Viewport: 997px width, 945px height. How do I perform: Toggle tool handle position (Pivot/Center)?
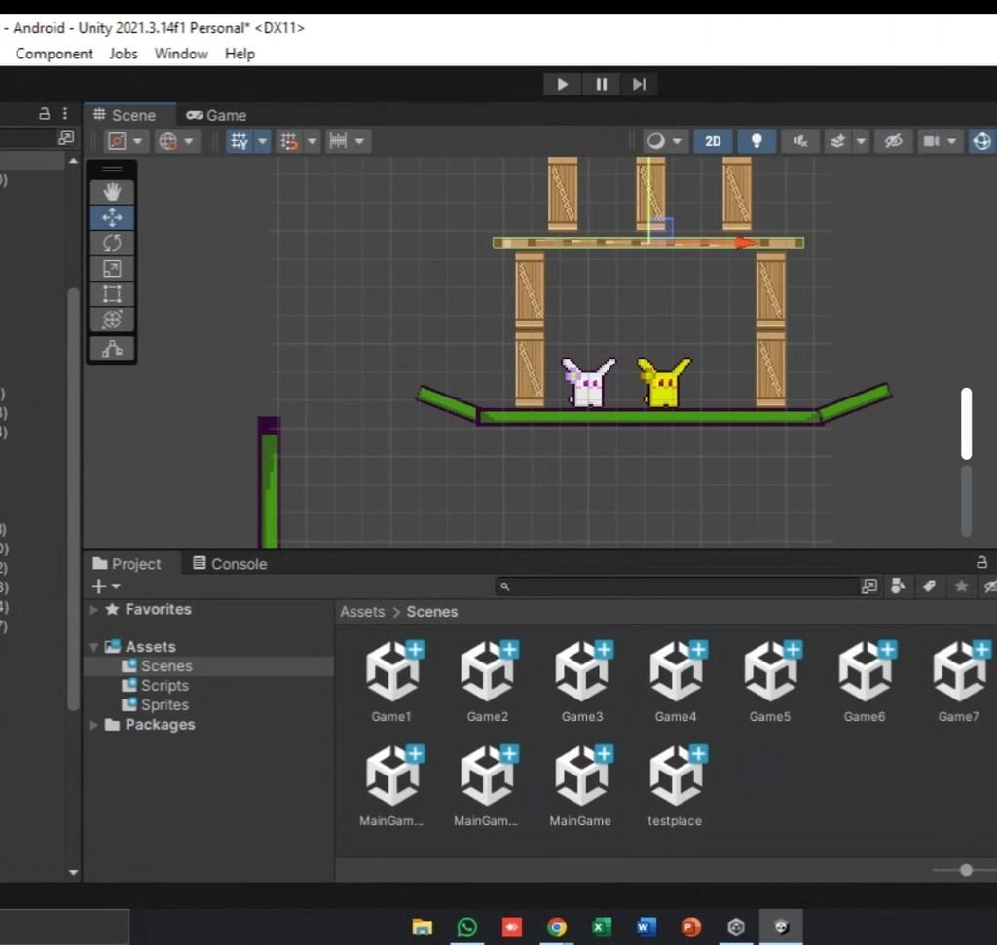pos(117,141)
